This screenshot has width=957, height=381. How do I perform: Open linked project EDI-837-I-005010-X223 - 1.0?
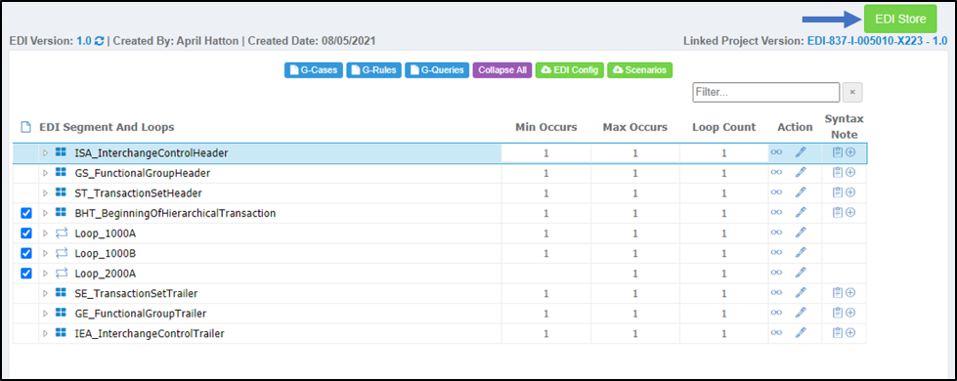tap(877, 41)
